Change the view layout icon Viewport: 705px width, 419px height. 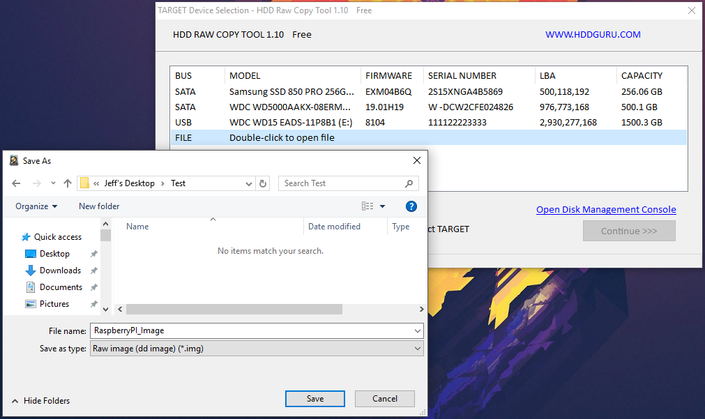click(x=367, y=206)
